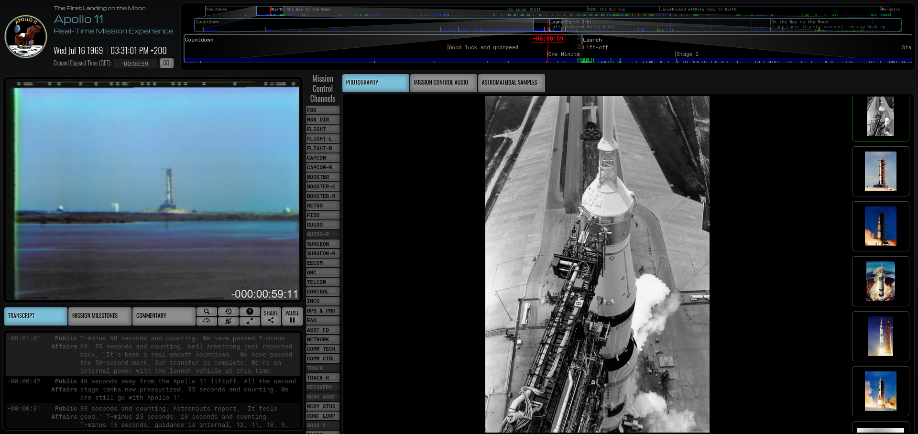Viewport: 918px width, 434px height.
Task: Open the GNC channel
Action: click(323, 272)
